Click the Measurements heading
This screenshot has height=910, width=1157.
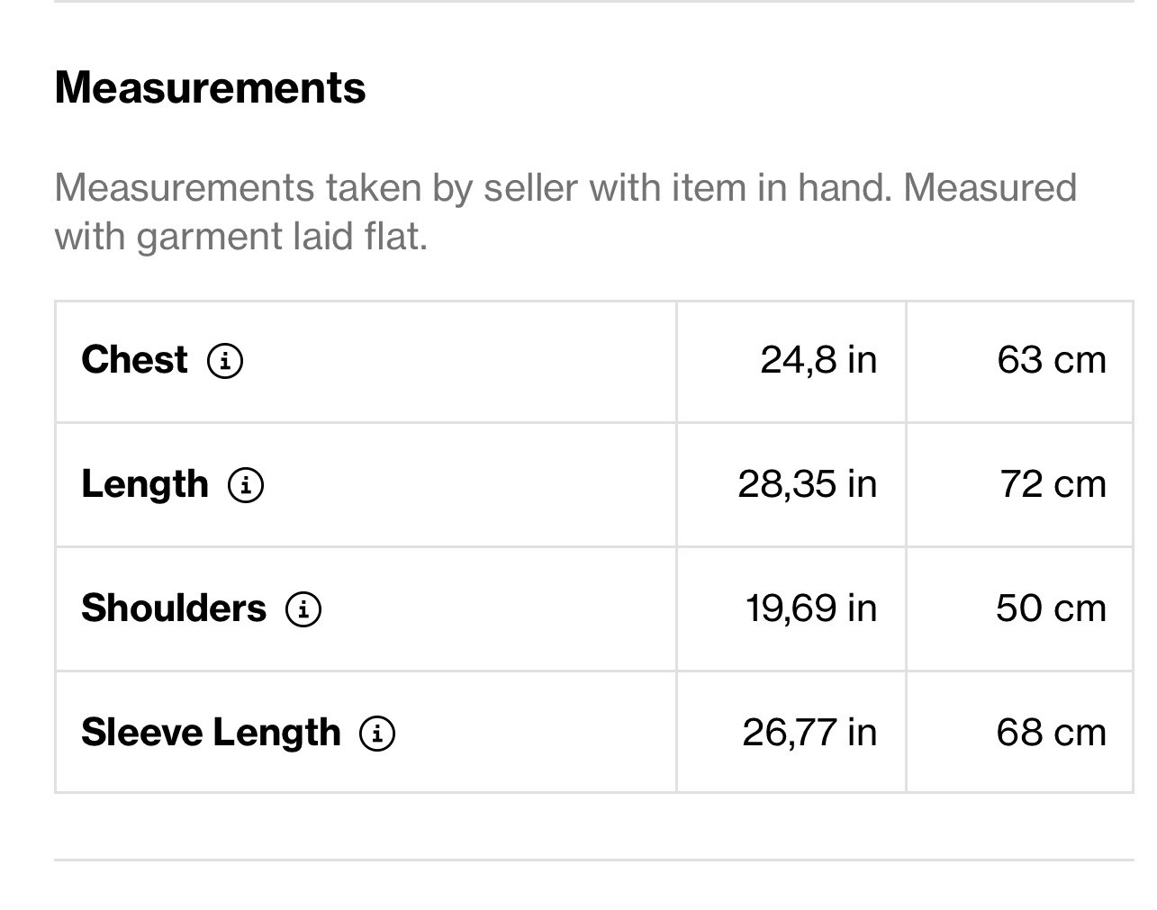210,88
